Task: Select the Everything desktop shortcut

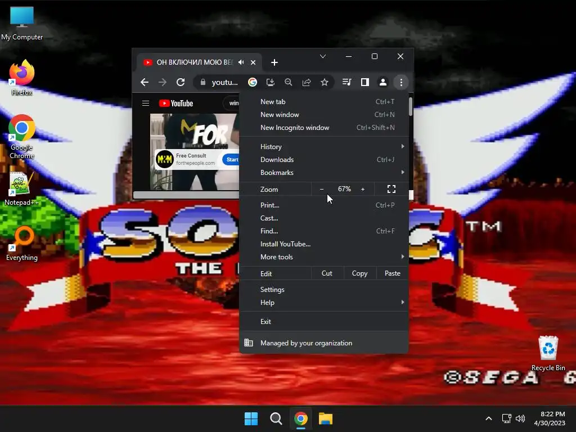Action: point(22,244)
